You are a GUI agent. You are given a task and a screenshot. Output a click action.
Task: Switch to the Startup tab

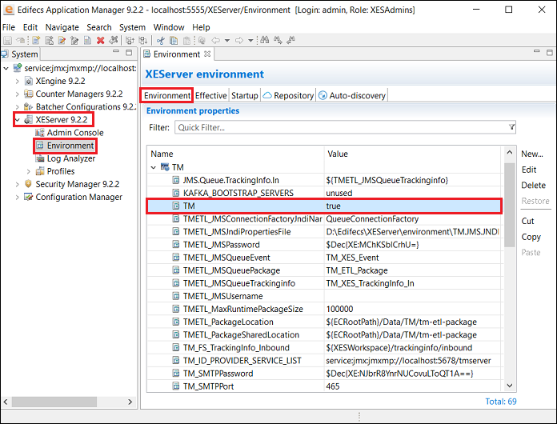[x=244, y=95]
